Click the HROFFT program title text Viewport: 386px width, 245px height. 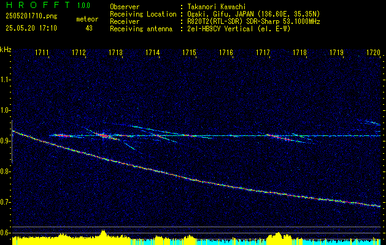click(x=38, y=5)
